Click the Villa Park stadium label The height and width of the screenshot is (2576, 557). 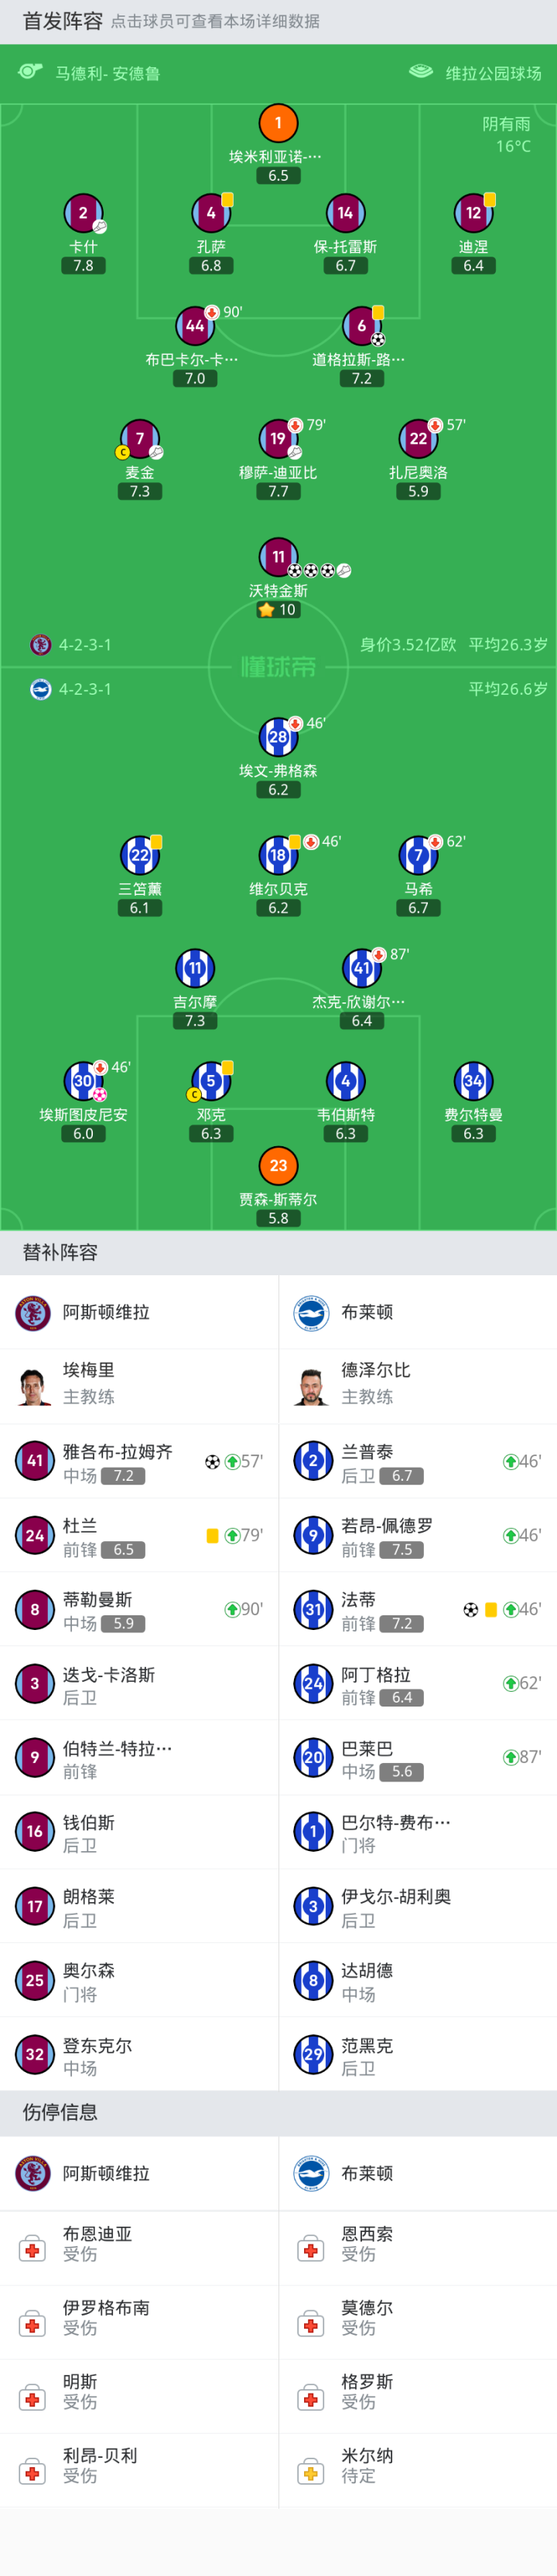tap(493, 73)
